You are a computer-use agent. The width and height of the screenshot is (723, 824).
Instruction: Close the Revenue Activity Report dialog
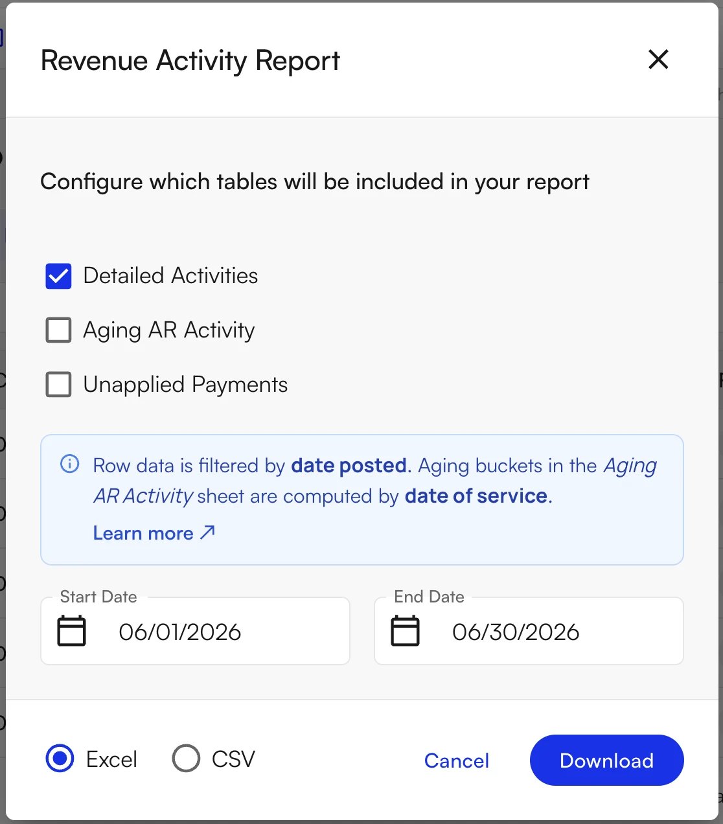pos(658,60)
